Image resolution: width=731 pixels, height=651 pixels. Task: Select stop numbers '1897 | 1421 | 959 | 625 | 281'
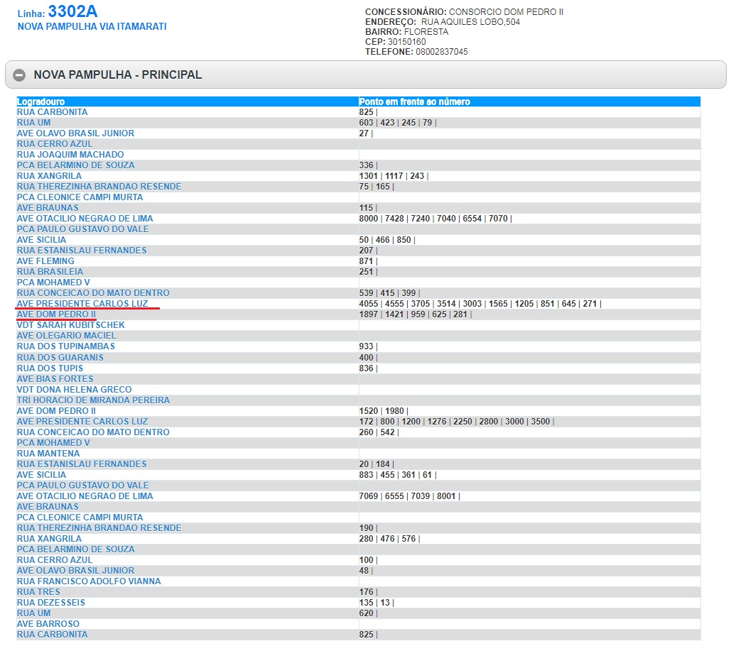(416, 314)
